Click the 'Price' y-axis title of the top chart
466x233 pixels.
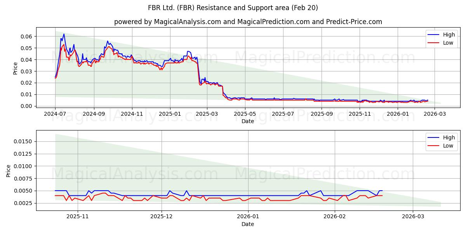(16, 68)
